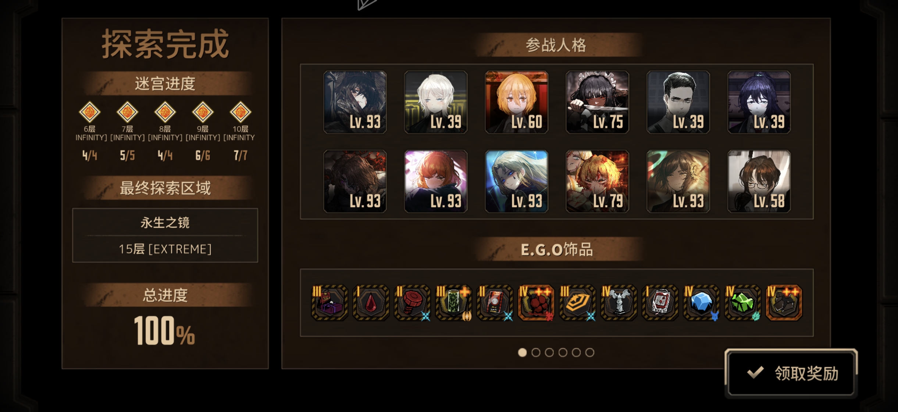Click the red blood drop E.G.O gift
Viewport: 898px width, 412px height.
pyautogui.click(x=371, y=303)
